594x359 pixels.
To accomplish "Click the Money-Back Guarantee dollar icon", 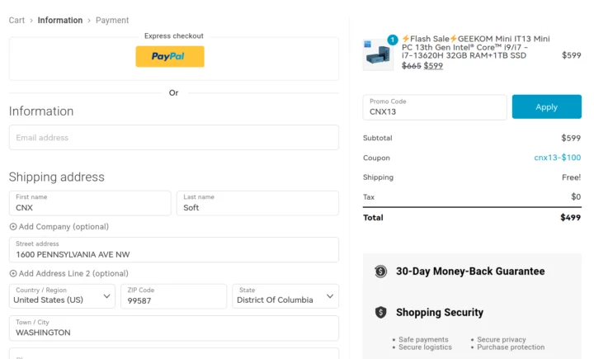I will pyautogui.click(x=380, y=272).
